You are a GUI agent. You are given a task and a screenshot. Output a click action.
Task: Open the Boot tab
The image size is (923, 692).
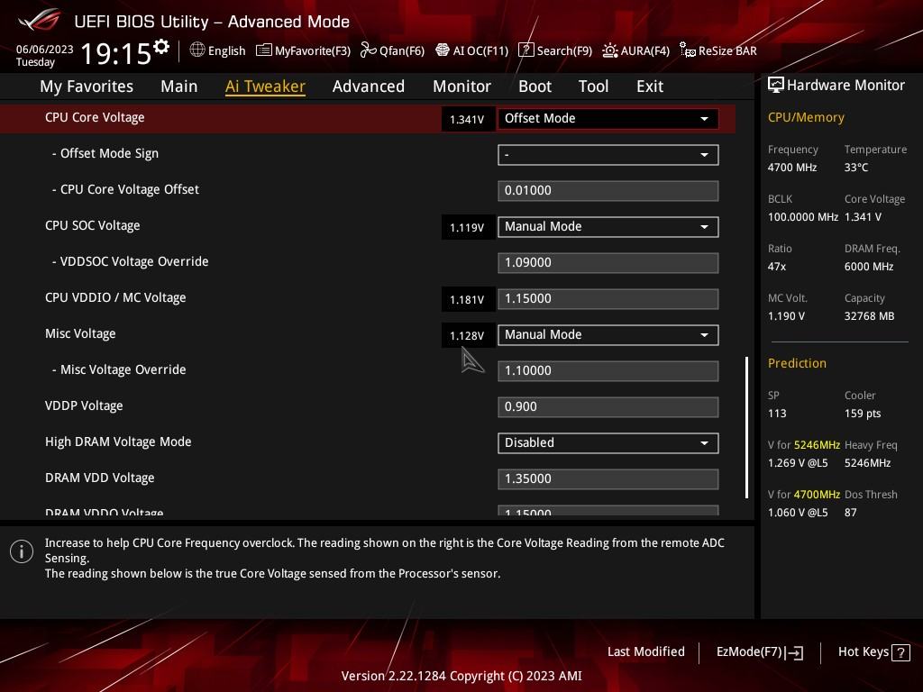535,86
